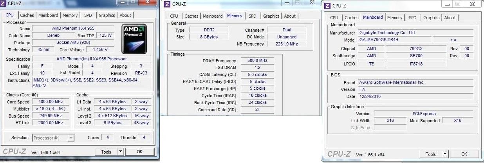
Task: Click the BIOS Brand value Award Software International
Action: [415, 82]
